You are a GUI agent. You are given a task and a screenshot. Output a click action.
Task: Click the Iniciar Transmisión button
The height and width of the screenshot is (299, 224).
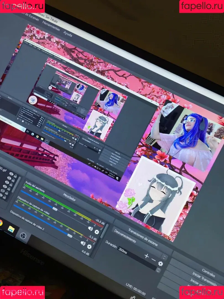tap(203, 277)
